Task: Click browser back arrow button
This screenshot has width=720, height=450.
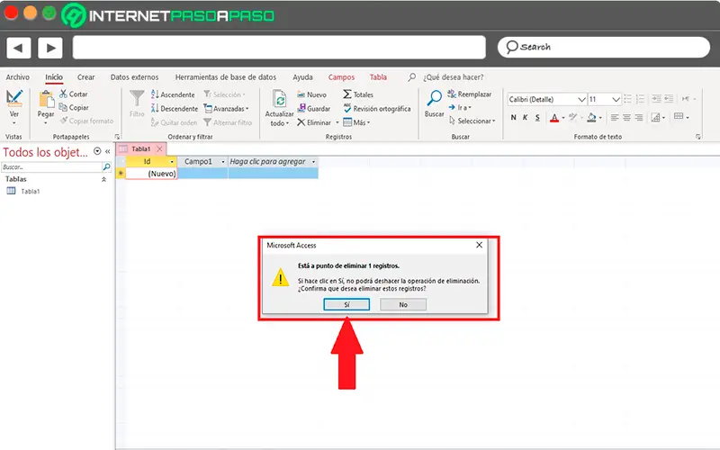Action: pos(18,48)
